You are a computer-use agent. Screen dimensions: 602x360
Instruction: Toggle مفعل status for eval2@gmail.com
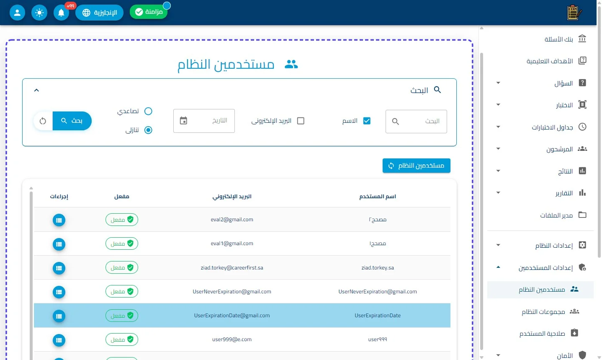click(x=122, y=220)
